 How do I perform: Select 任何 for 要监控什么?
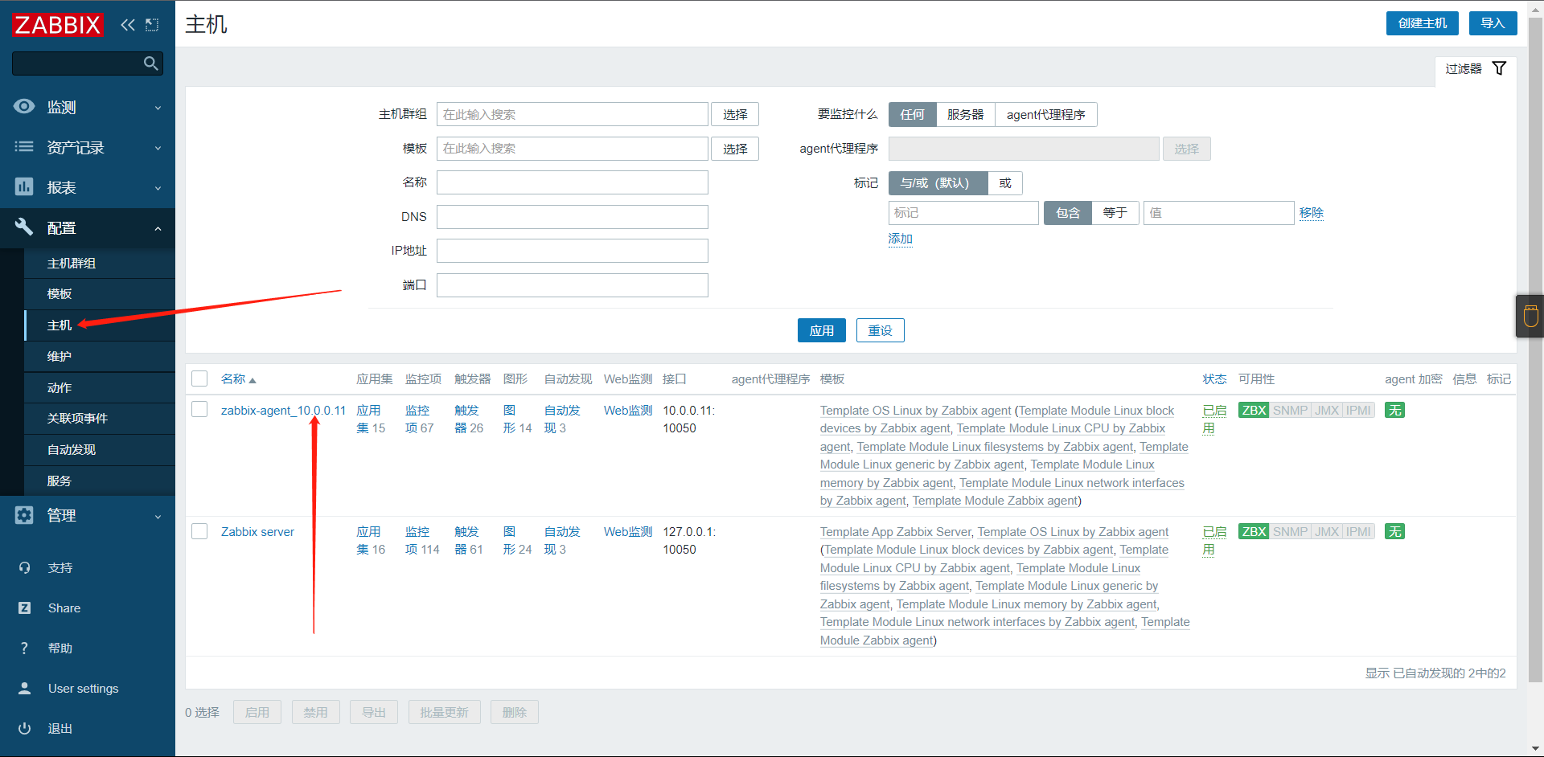912,115
